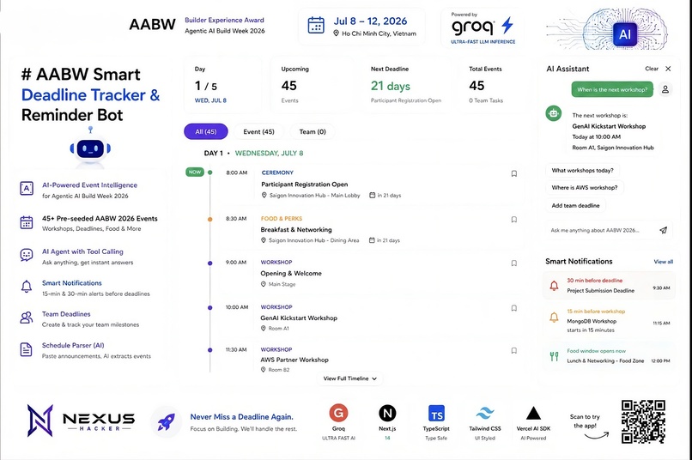Click the Tailwind CSS icon
The width and height of the screenshot is (692, 460).
(484, 414)
